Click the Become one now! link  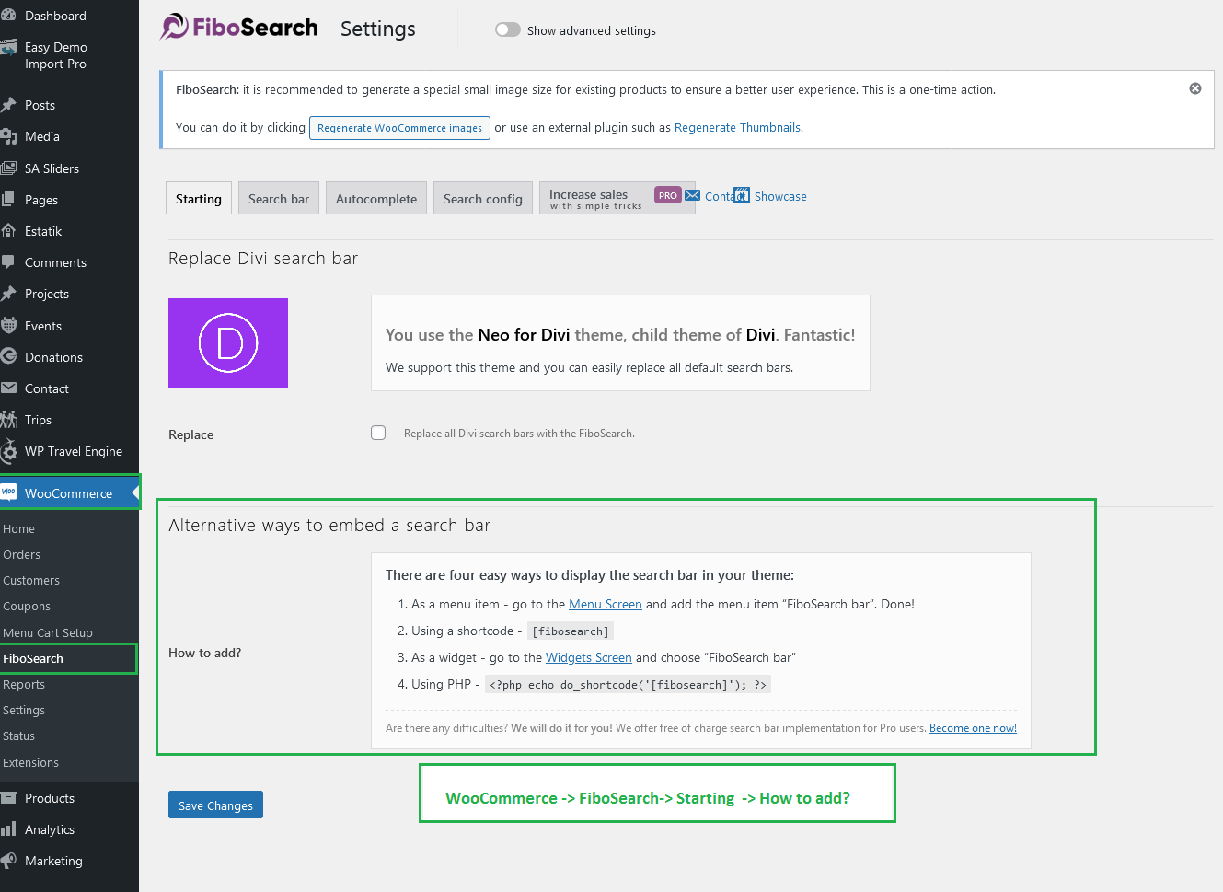[x=973, y=728]
